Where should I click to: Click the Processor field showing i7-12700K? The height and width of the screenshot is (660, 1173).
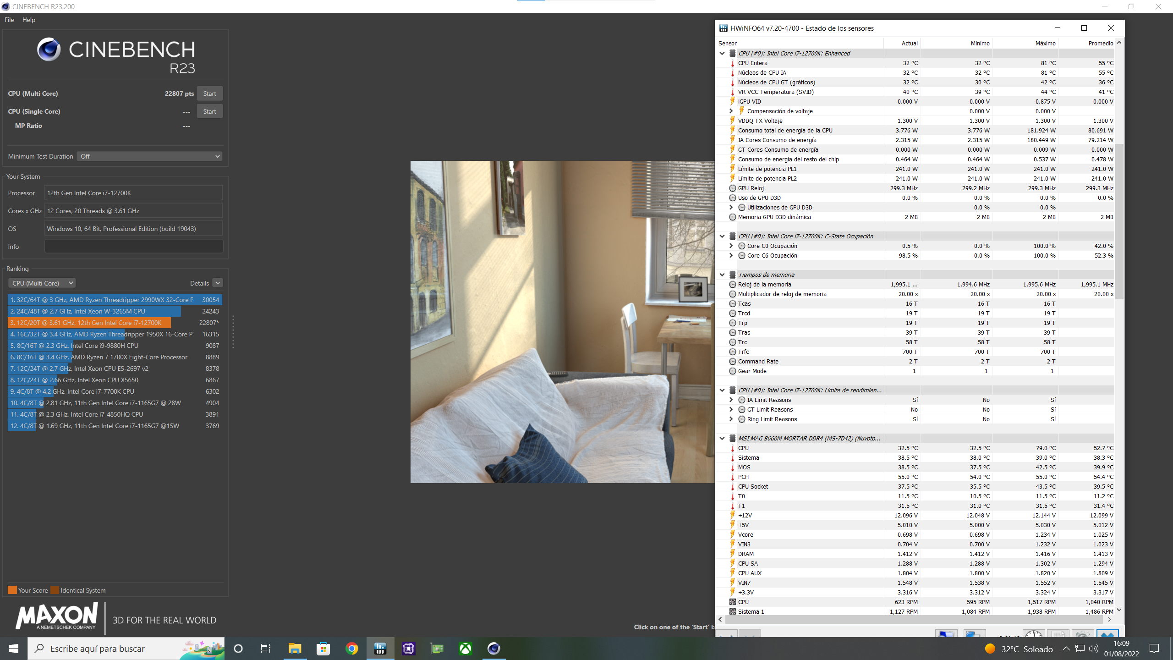pyautogui.click(x=134, y=193)
